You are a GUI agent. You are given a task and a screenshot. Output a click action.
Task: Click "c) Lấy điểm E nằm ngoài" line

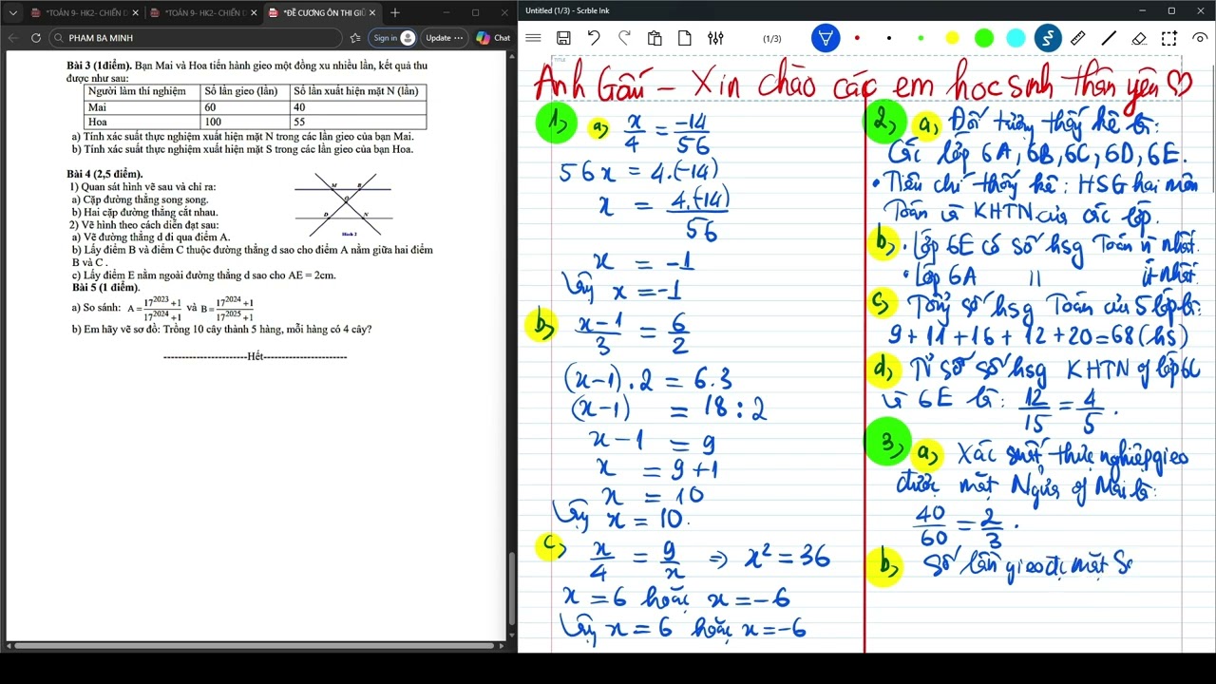204,275
